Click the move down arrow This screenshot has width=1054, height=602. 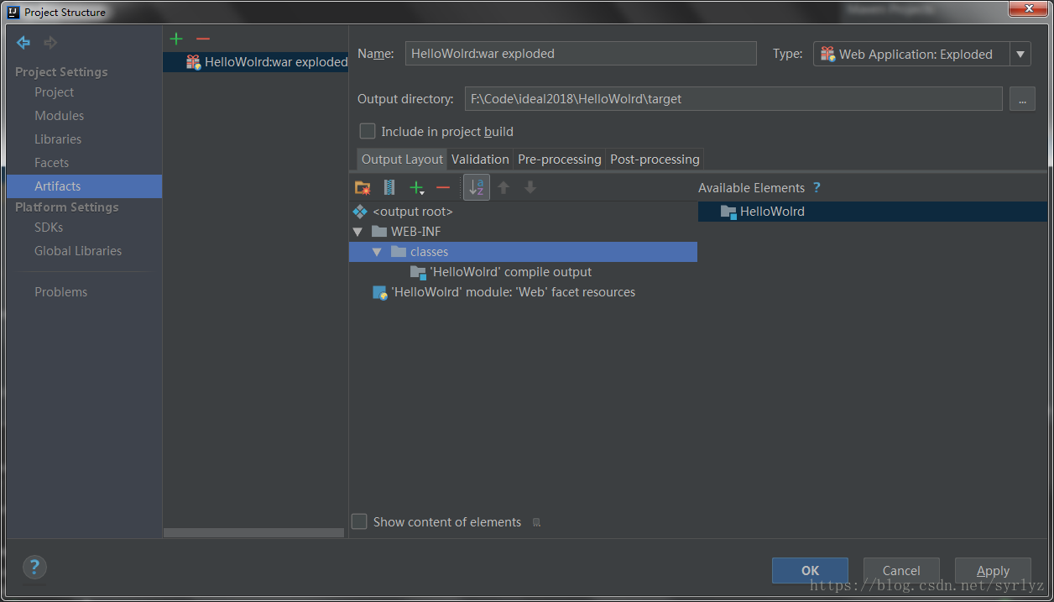[530, 187]
